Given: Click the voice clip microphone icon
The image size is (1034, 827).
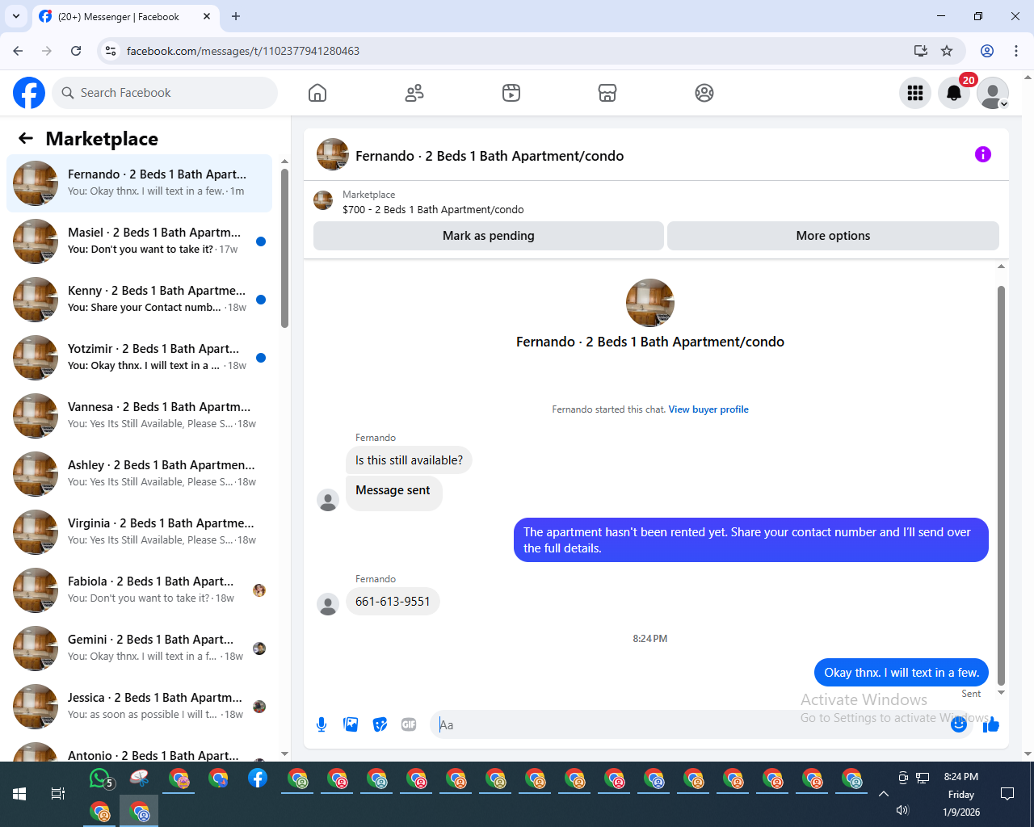Looking at the screenshot, I should click(322, 724).
